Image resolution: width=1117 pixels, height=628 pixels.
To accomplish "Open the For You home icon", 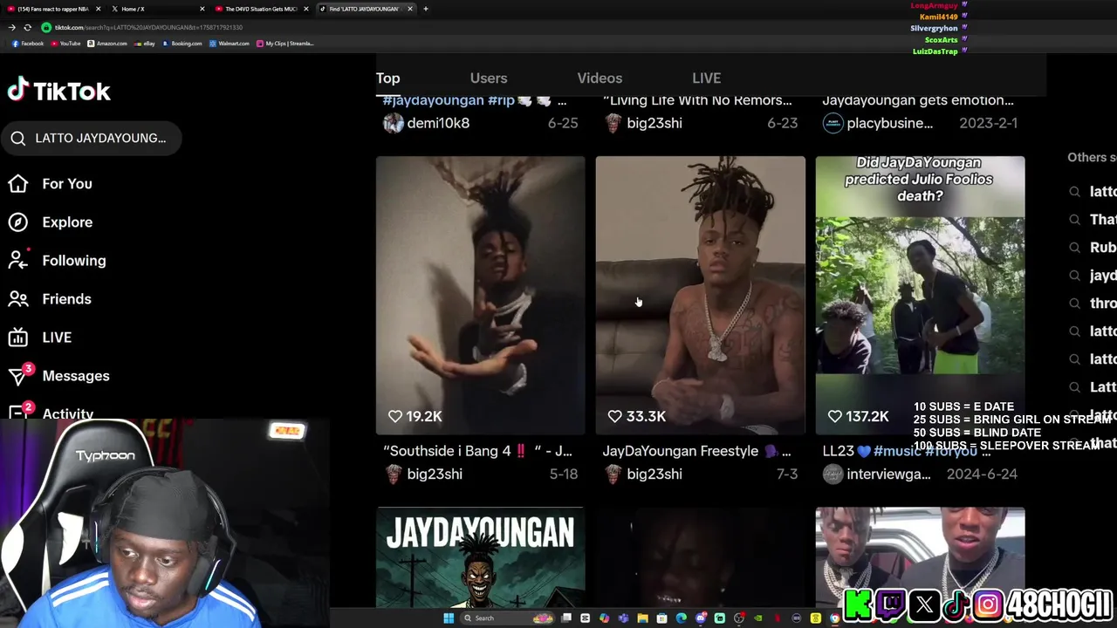I will 18,183.
